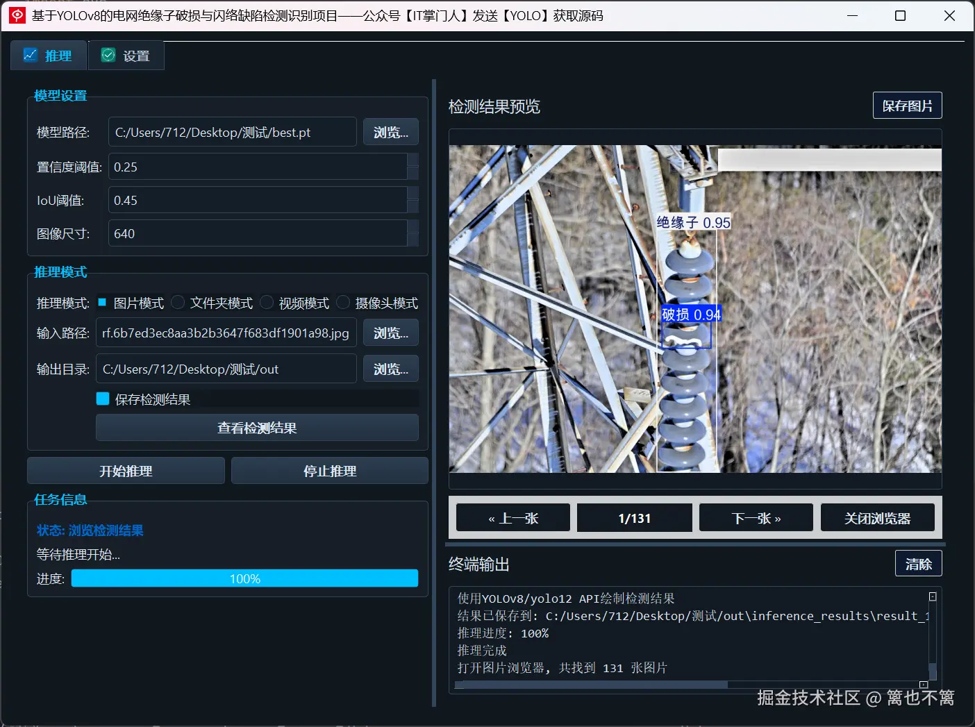Decrease IoU阈值 with its down stepper
The height and width of the screenshot is (727, 975).
pos(413,207)
